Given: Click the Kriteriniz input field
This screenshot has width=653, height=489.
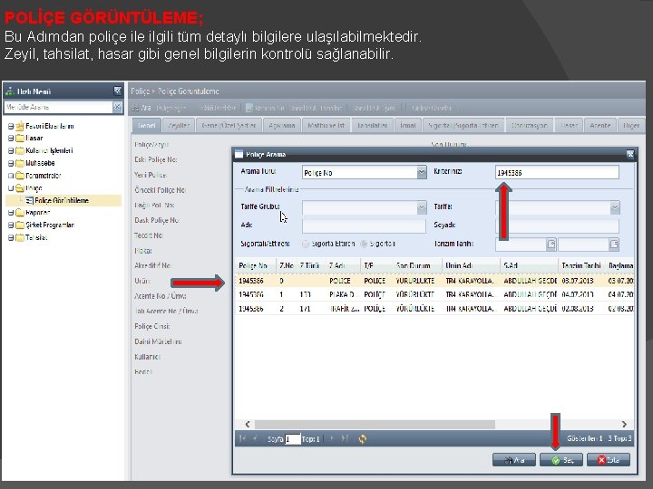Looking at the screenshot, I should point(557,172).
